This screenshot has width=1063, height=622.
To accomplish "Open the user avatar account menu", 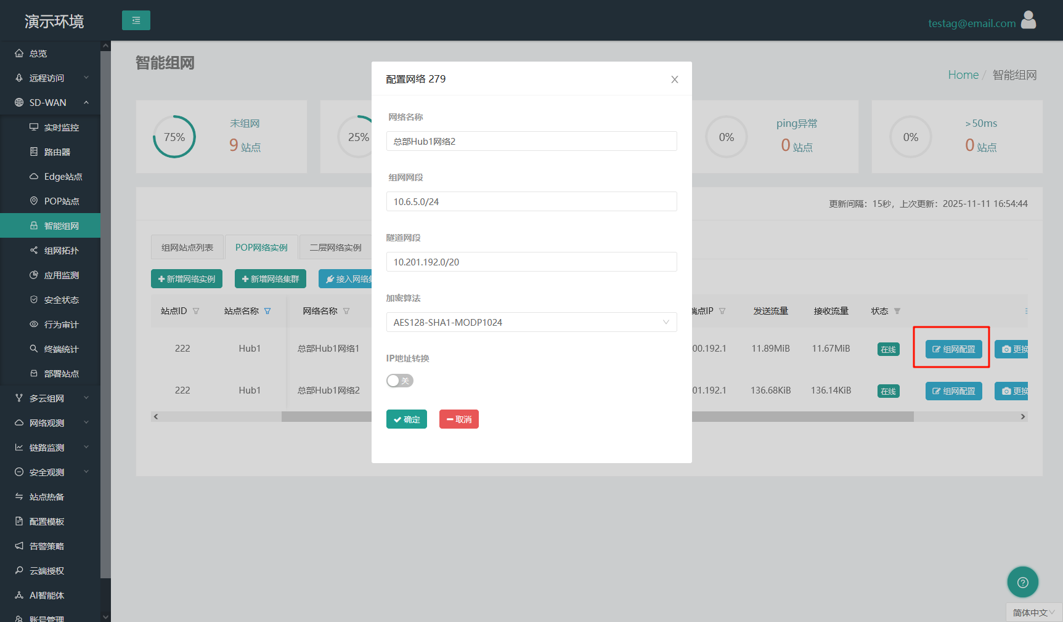I will point(1028,20).
